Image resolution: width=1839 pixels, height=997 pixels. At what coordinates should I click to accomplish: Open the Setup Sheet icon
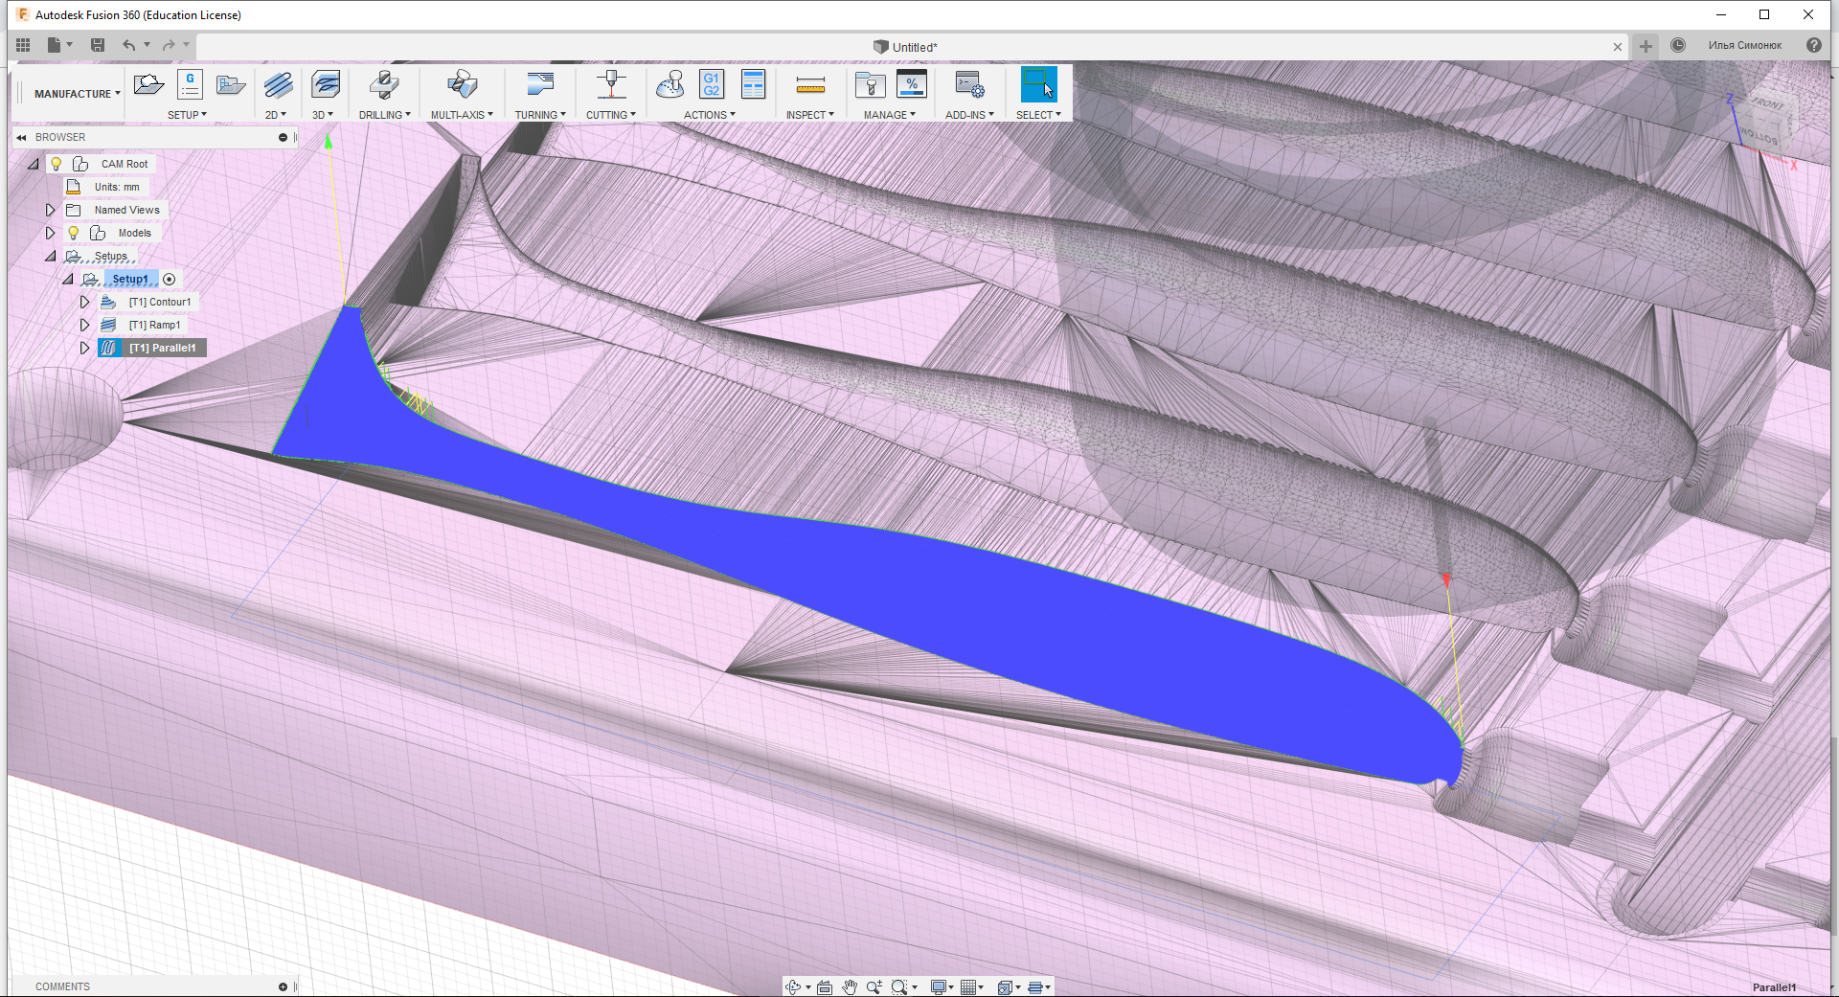tap(754, 84)
